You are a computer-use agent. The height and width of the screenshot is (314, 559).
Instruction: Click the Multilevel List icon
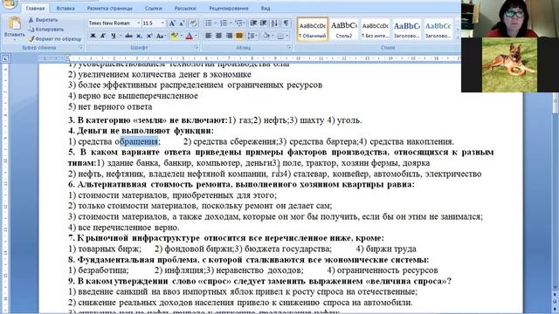(x=238, y=24)
